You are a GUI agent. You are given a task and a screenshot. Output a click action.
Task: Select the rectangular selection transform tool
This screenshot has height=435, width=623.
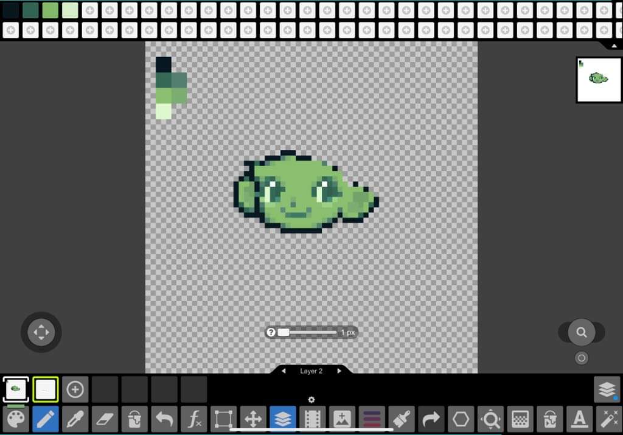tap(223, 419)
